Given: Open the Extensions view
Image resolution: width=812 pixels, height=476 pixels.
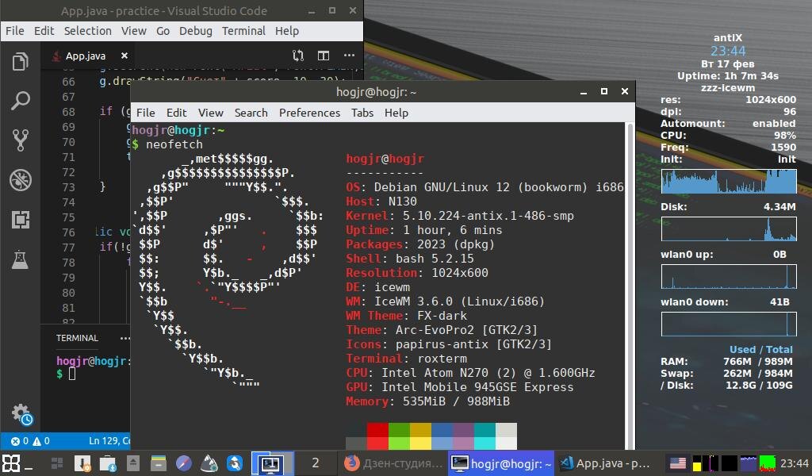Looking at the screenshot, I should point(20,220).
